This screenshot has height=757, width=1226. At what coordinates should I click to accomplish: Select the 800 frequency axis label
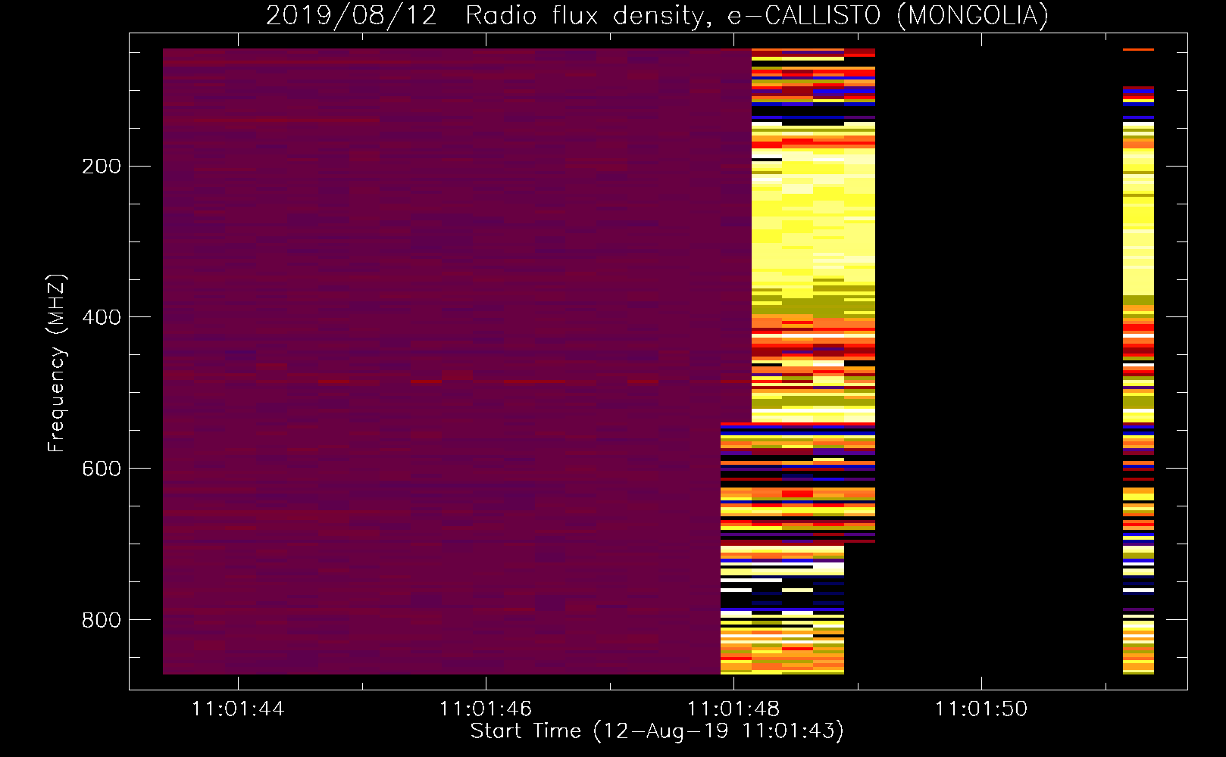click(x=101, y=621)
